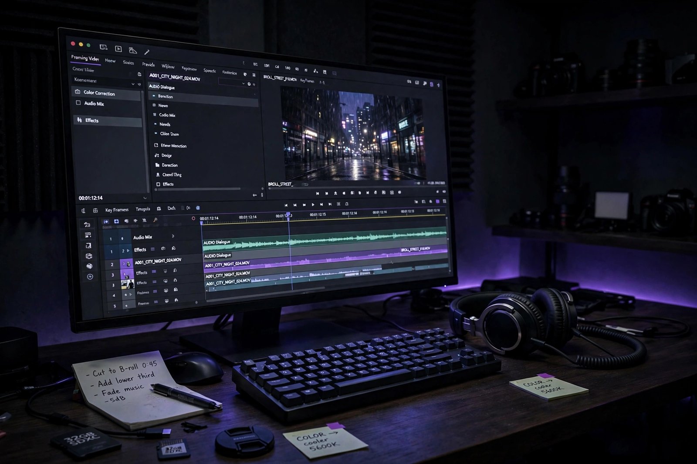Toggle the lock on the A001_CITY_NIGHT_024.MOV track header
The image size is (697, 464).
(129, 264)
